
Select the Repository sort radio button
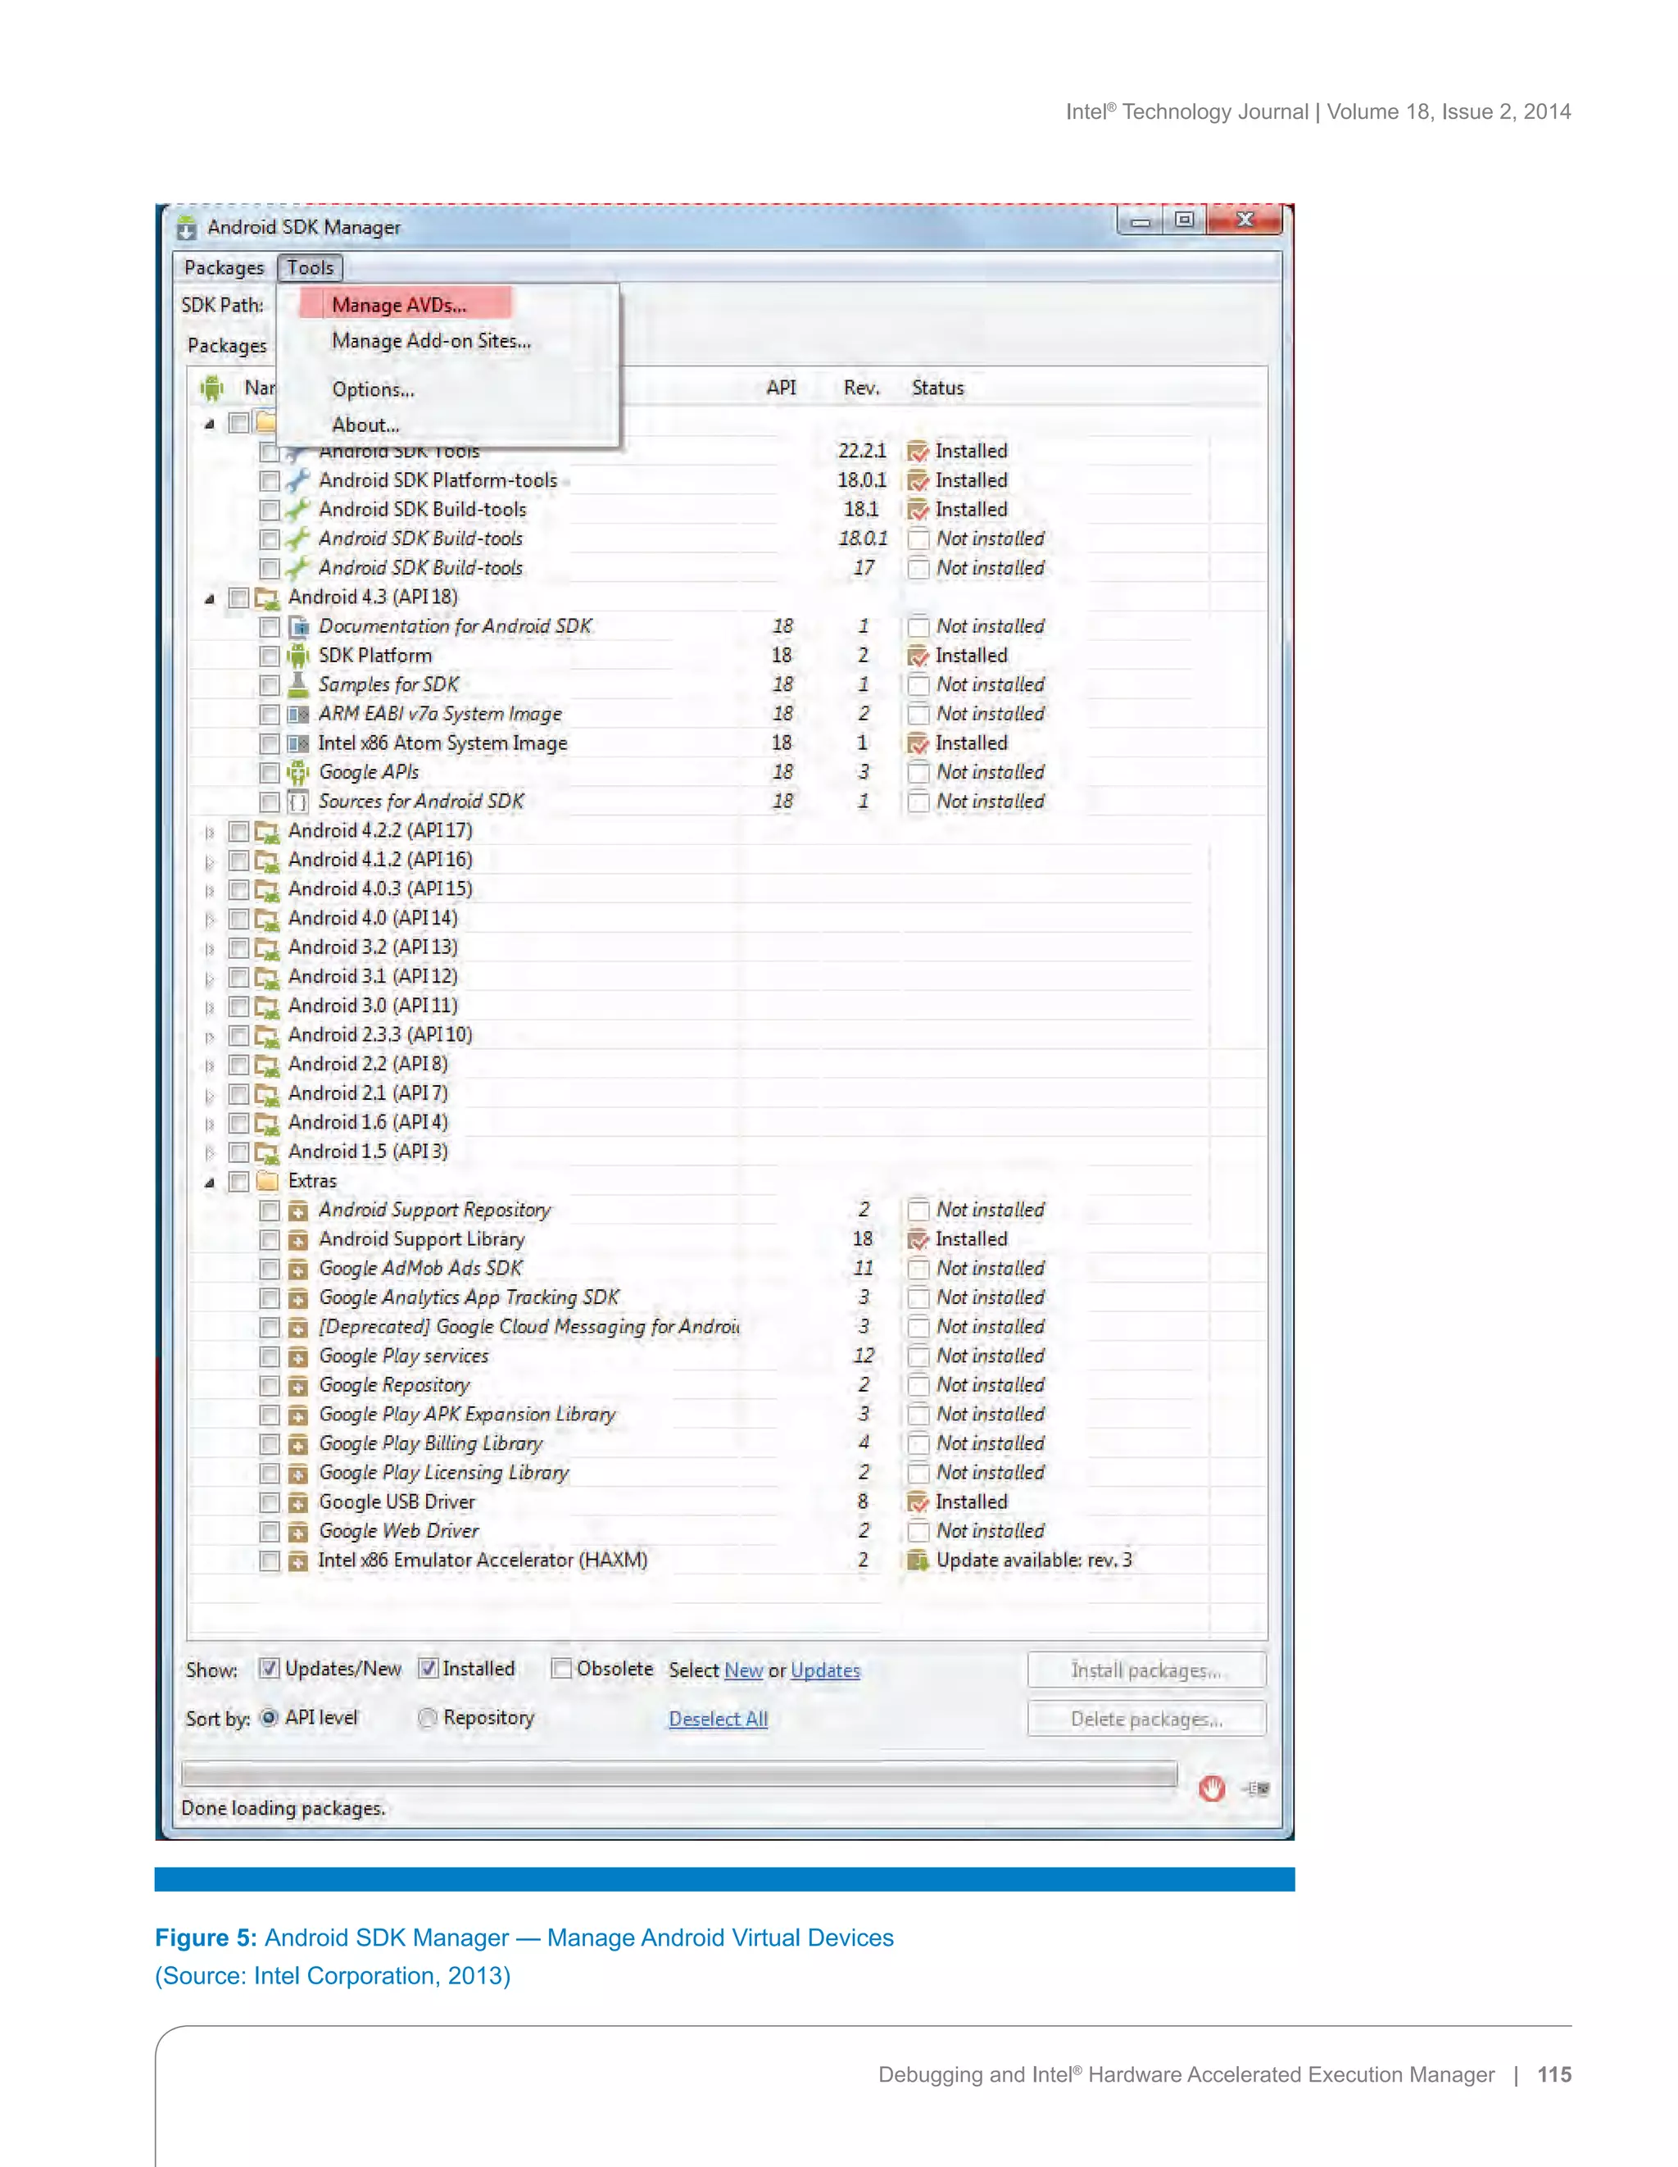428,1718
